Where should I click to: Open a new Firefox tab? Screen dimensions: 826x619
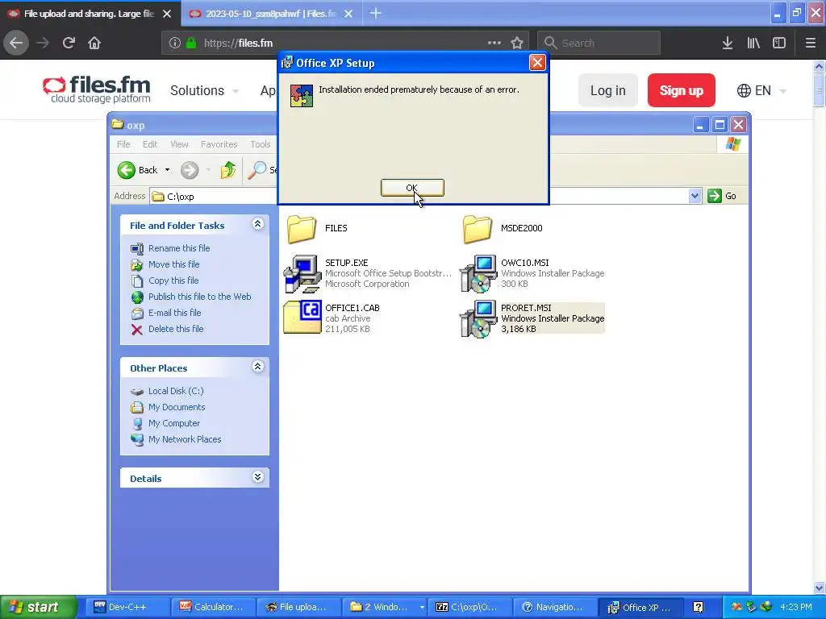[376, 13]
